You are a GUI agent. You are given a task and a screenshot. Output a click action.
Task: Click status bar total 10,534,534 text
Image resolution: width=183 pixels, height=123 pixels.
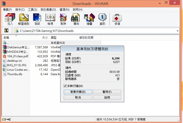coord(121,119)
